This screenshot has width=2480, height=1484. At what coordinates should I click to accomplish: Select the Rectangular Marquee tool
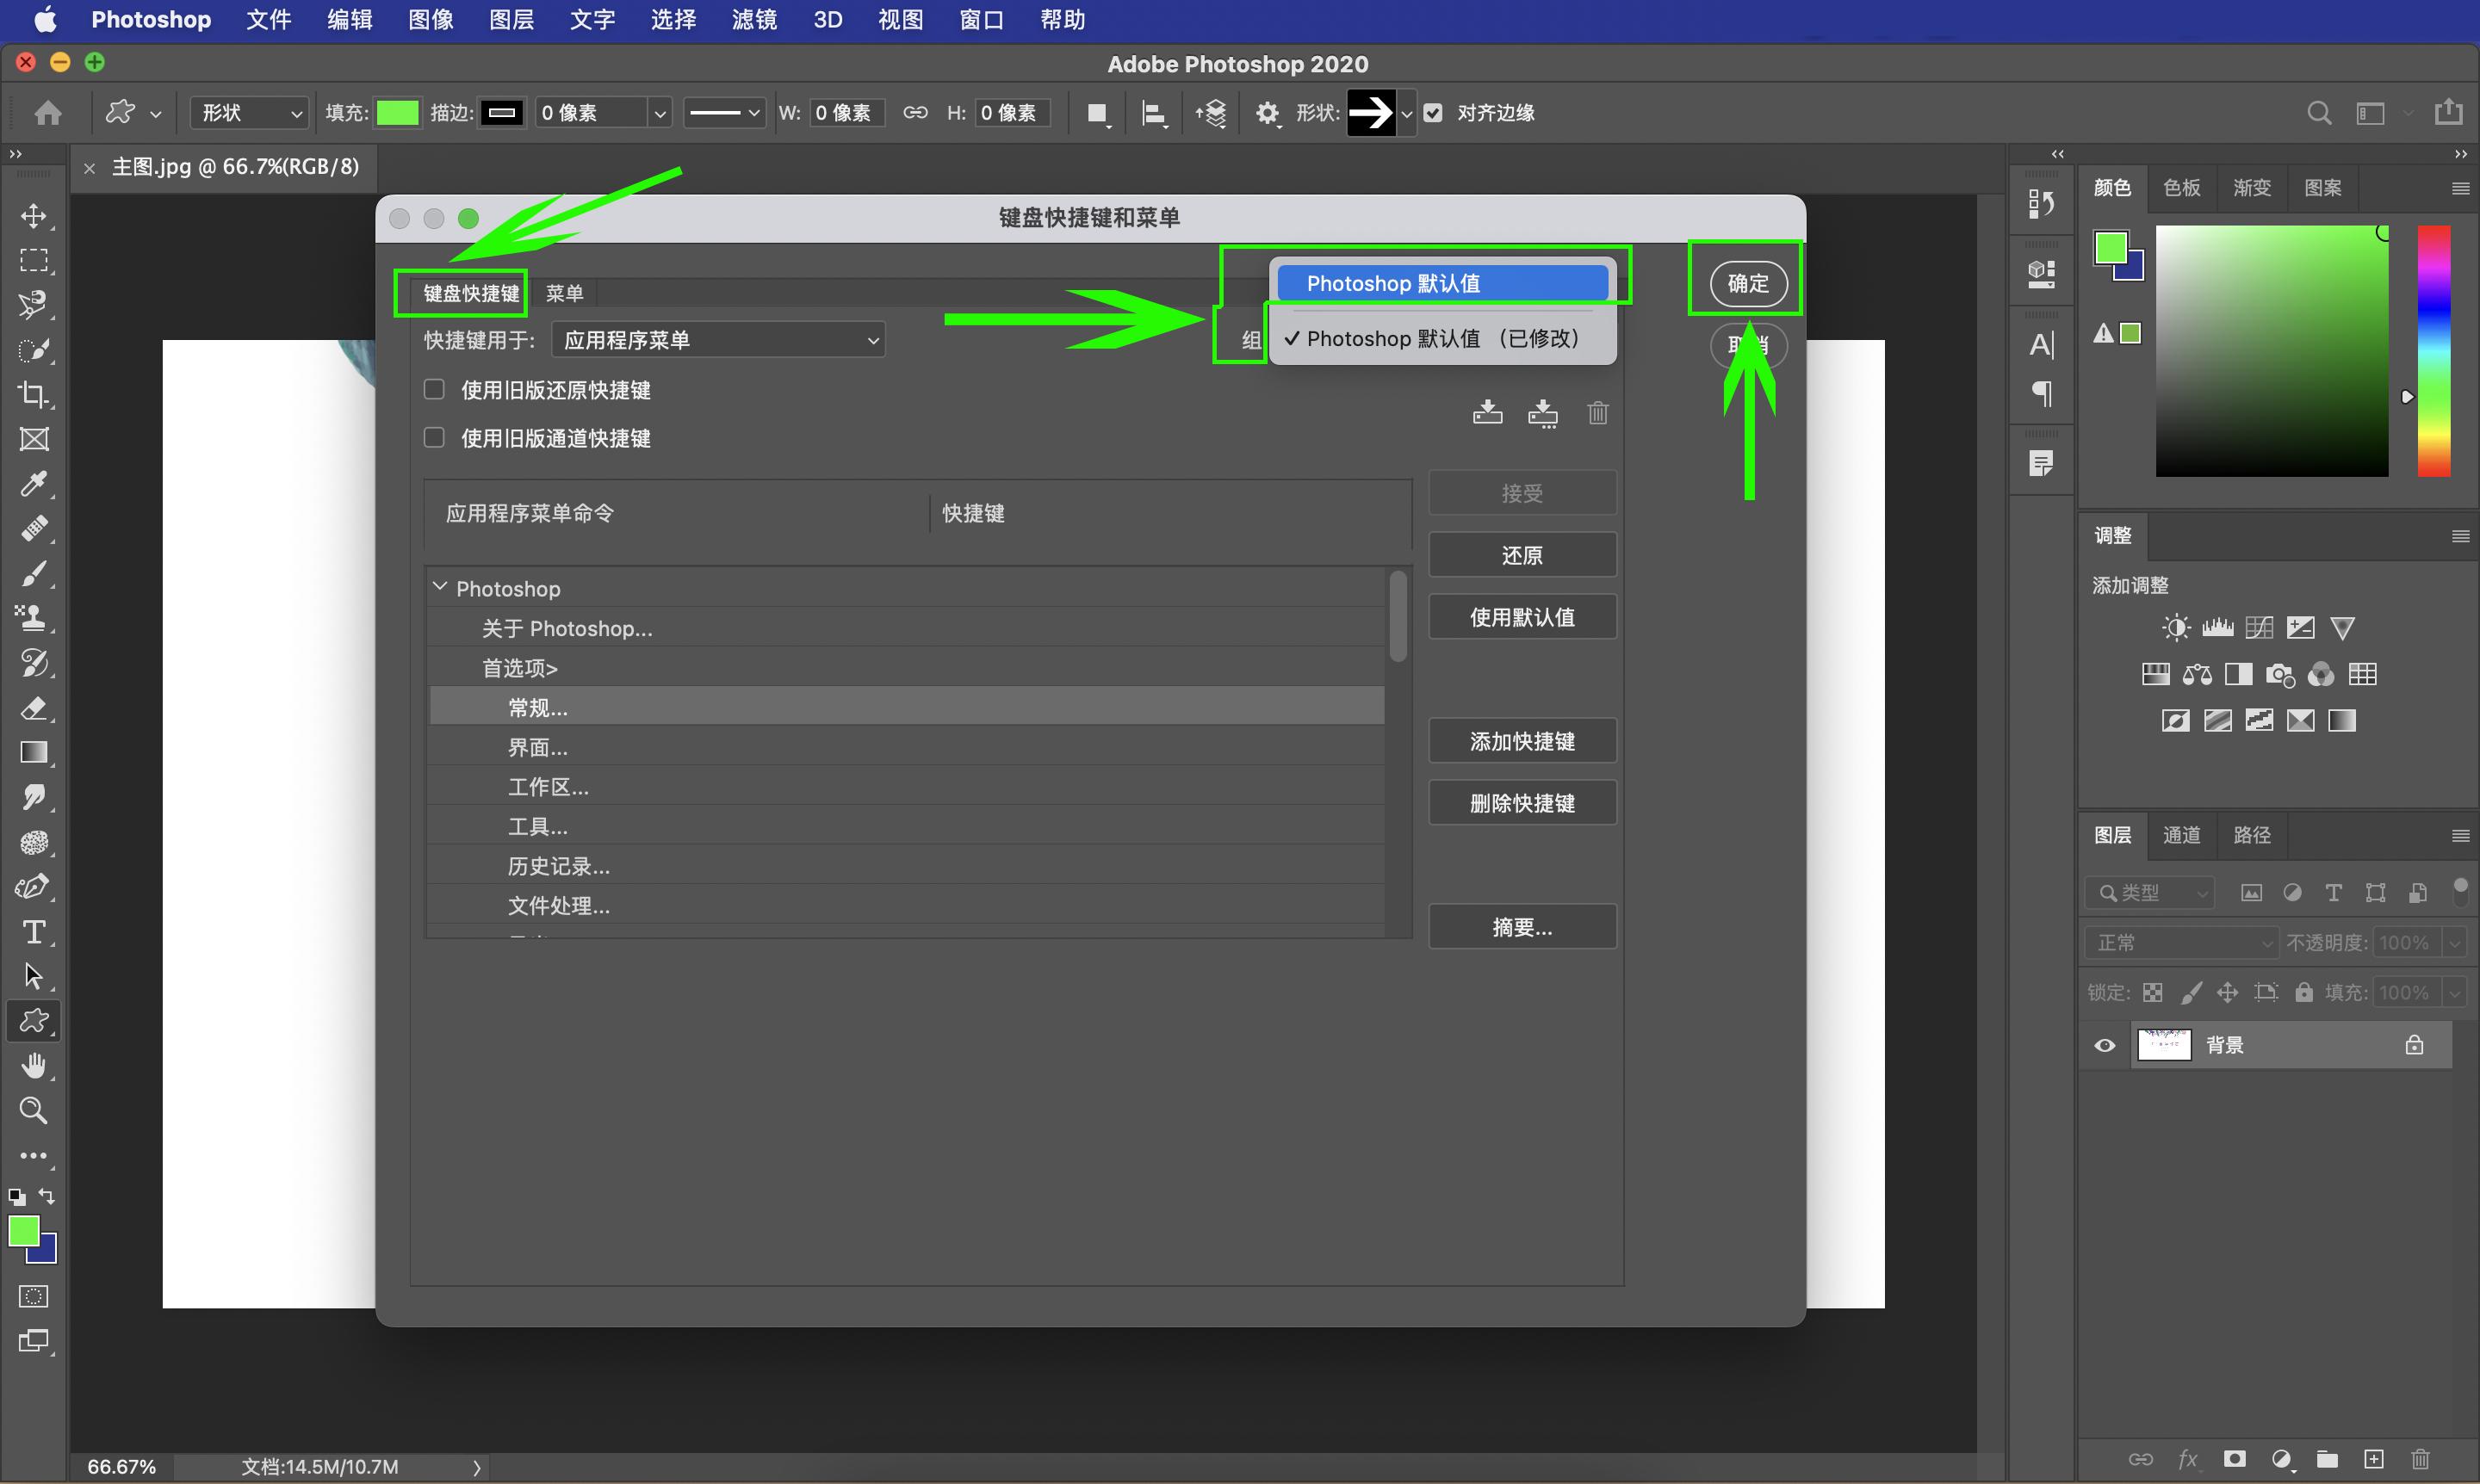(34, 261)
